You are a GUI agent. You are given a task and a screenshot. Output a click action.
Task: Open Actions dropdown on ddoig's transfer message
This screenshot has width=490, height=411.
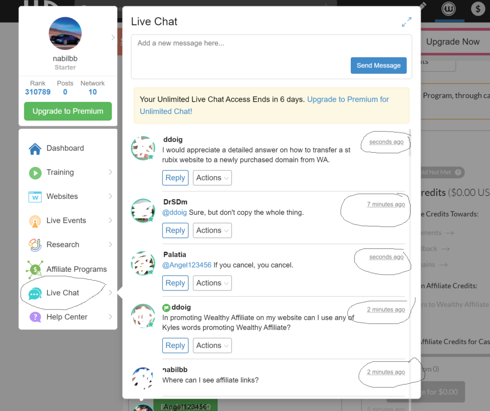coord(212,178)
